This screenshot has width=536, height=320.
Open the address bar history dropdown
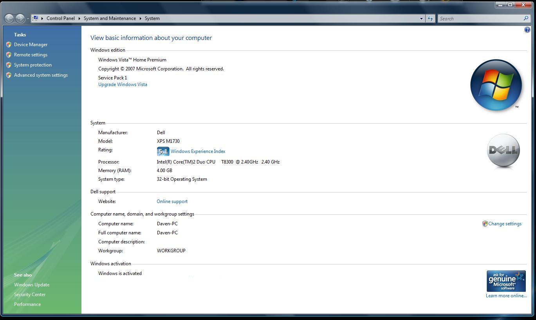click(421, 18)
